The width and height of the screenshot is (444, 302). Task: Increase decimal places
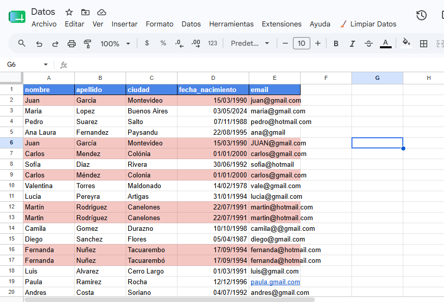[x=196, y=43]
